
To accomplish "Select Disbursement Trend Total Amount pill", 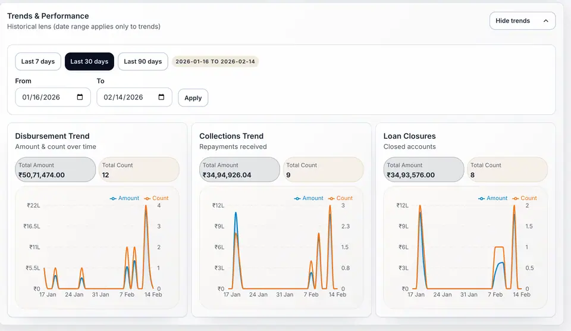I will 55,170.
